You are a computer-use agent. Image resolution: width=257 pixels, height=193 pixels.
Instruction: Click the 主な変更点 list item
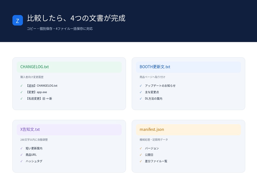(x=152, y=92)
